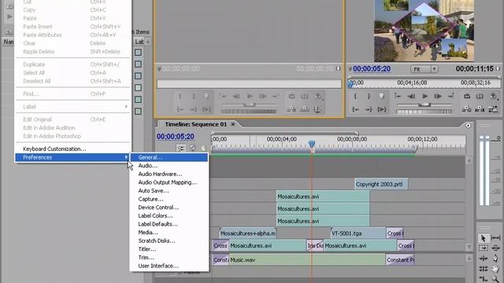The height and width of the screenshot is (283, 504).
Task: Toggle Snap in the Timeline panel
Action: click(x=181, y=148)
